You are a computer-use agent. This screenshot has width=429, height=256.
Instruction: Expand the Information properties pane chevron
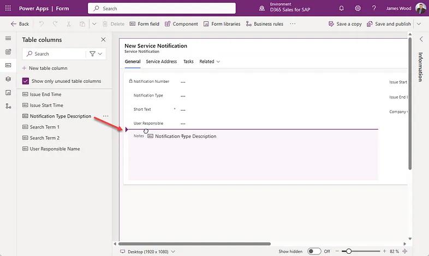[x=421, y=39]
